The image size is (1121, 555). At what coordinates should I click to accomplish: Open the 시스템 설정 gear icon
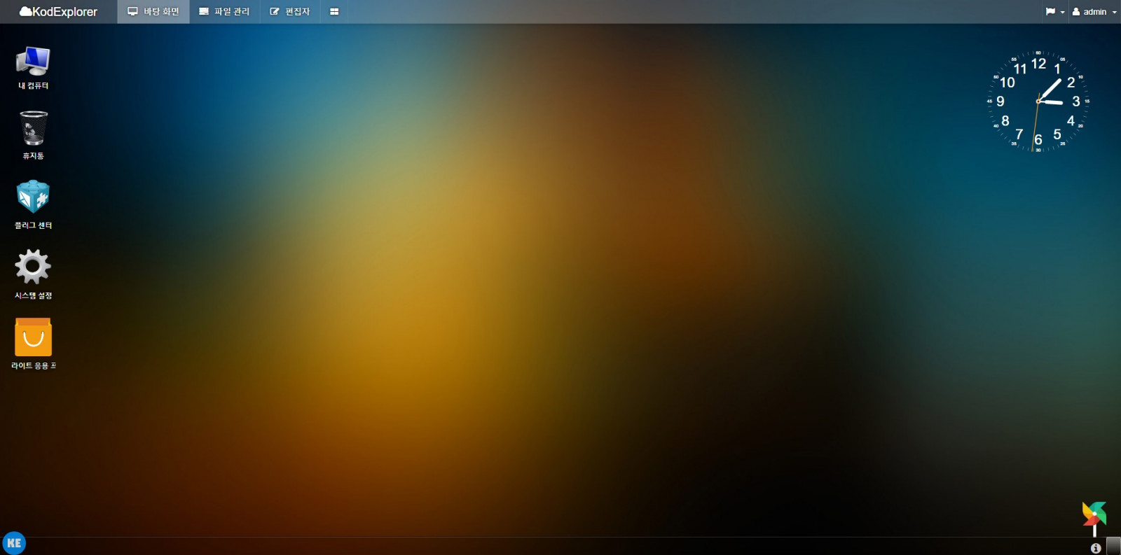pyautogui.click(x=33, y=274)
